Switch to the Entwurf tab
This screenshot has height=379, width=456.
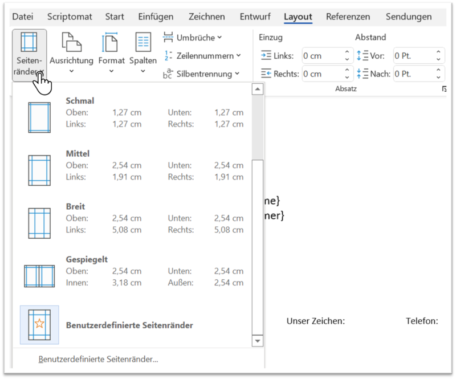tap(255, 17)
